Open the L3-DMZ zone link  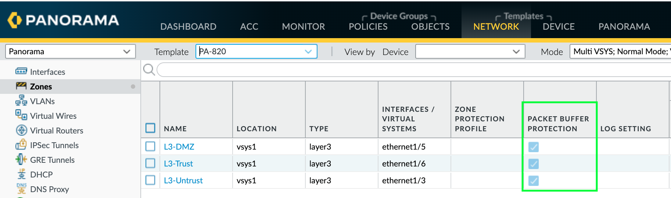point(179,147)
